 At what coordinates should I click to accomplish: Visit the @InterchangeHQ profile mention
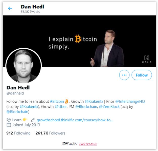130,101
